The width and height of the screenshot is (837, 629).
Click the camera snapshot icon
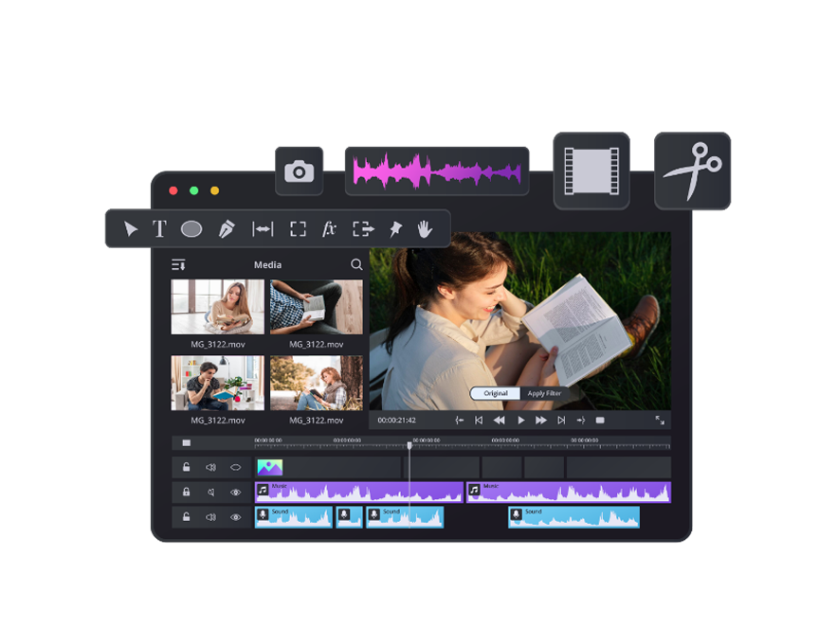pyautogui.click(x=300, y=171)
